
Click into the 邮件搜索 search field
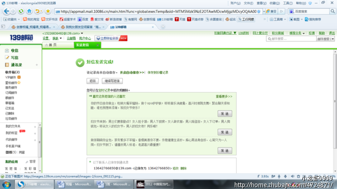(291, 39)
